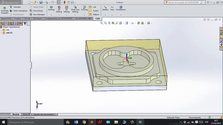The width and height of the screenshot is (223, 125).
Task: Select the Turning operation
Action: (84, 8)
